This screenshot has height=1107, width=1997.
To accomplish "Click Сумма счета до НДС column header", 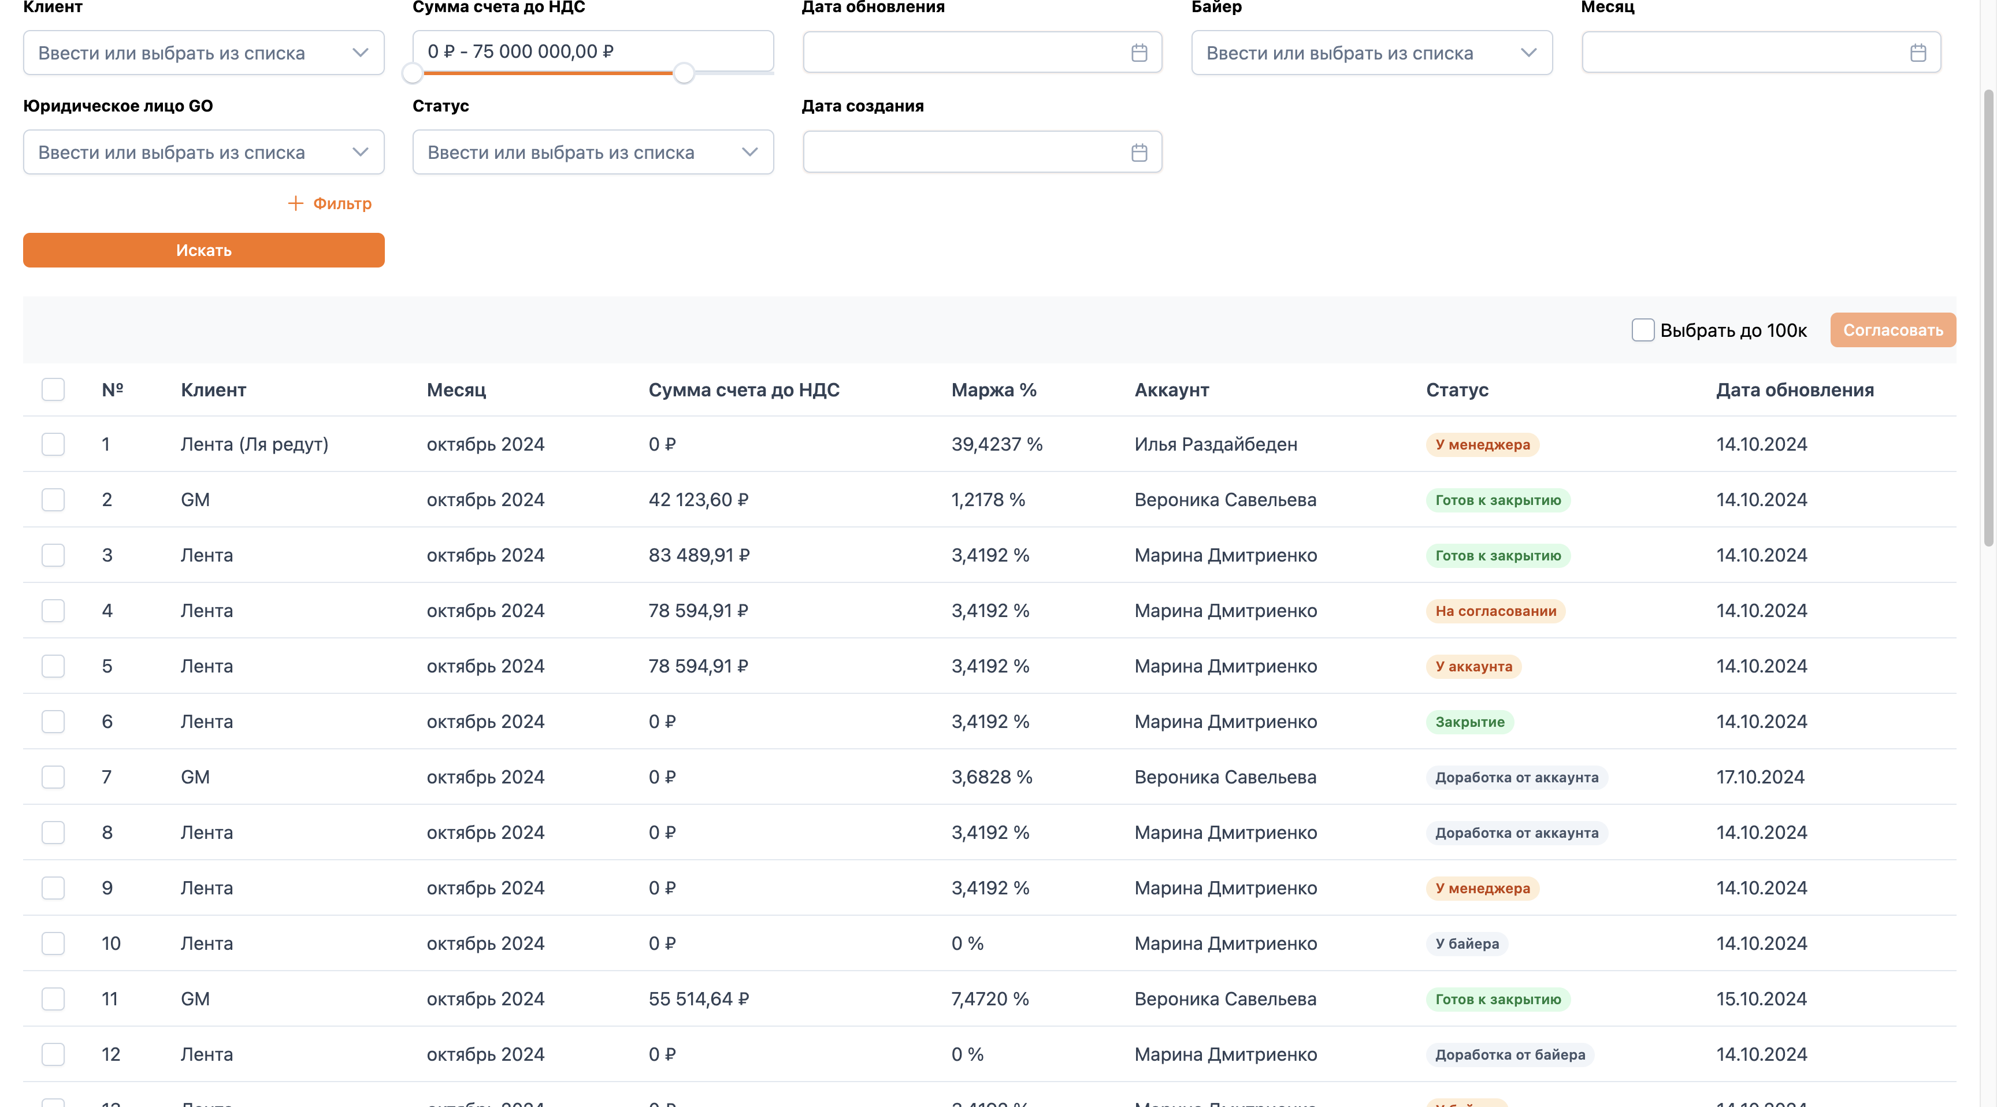I will coord(744,390).
